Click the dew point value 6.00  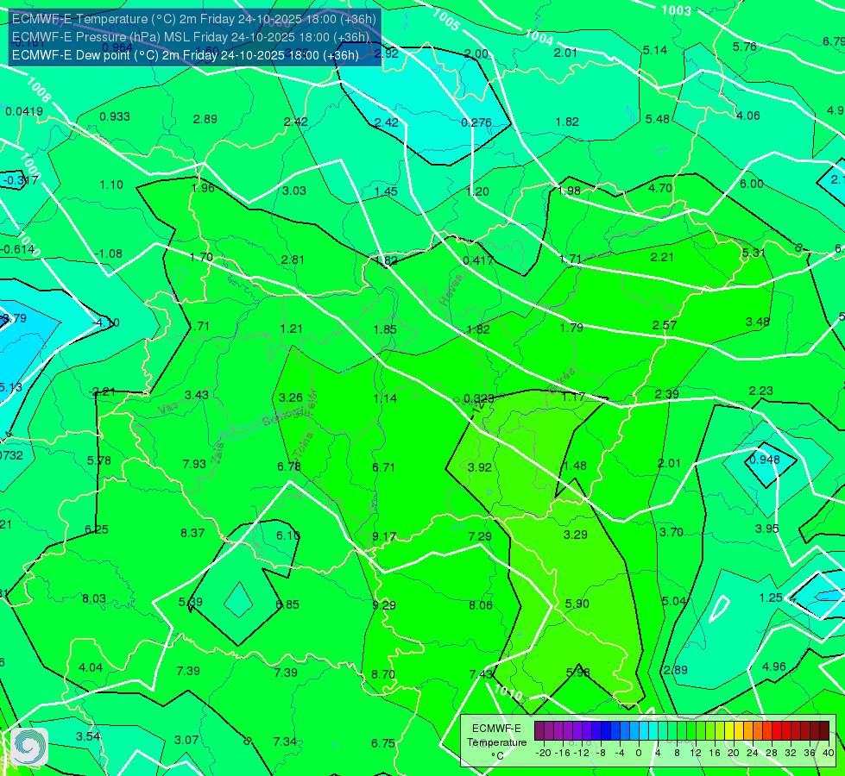click(x=751, y=184)
